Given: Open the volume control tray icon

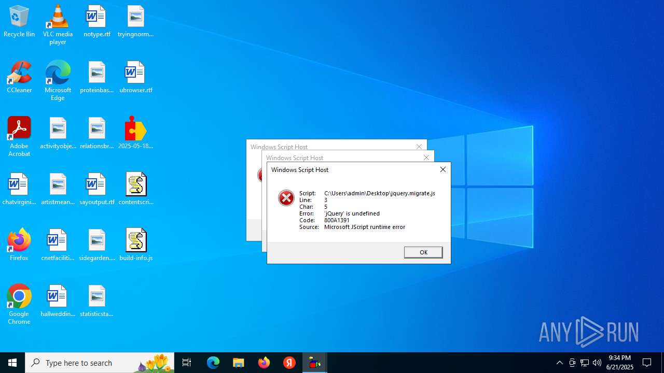Looking at the screenshot, I should pyautogui.click(x=597, y=363).
